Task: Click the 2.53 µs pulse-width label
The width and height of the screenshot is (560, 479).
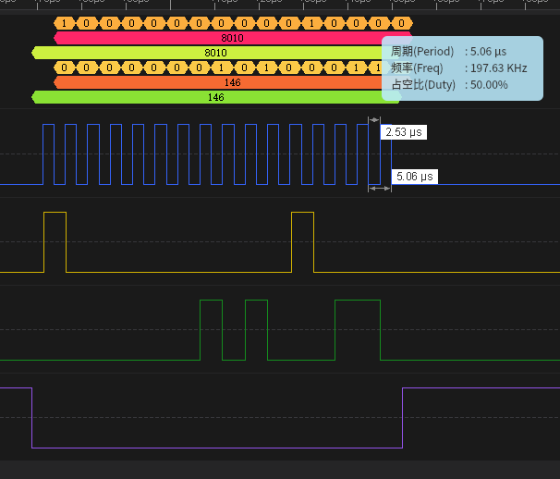Action: click(404, 132)
